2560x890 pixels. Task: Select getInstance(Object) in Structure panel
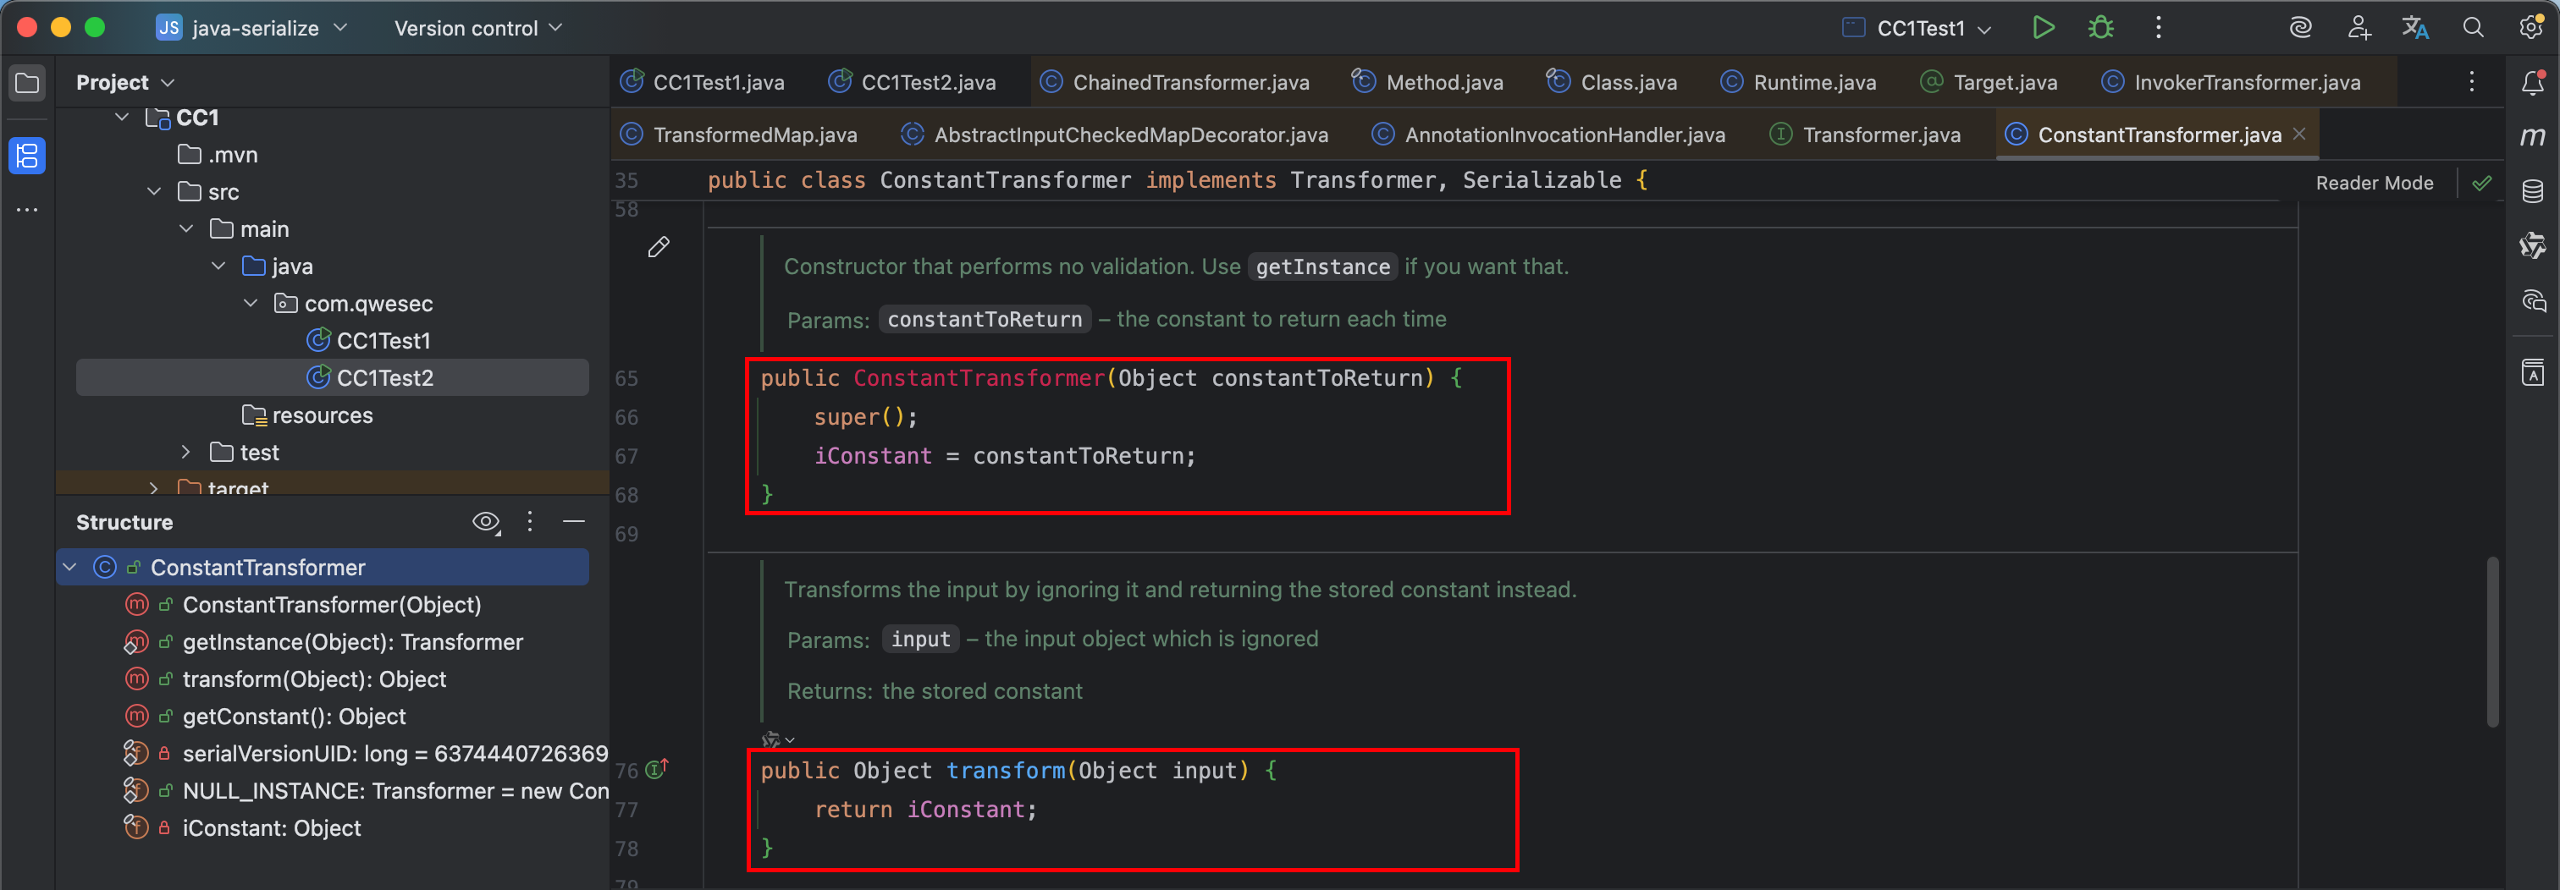(352, 643)
